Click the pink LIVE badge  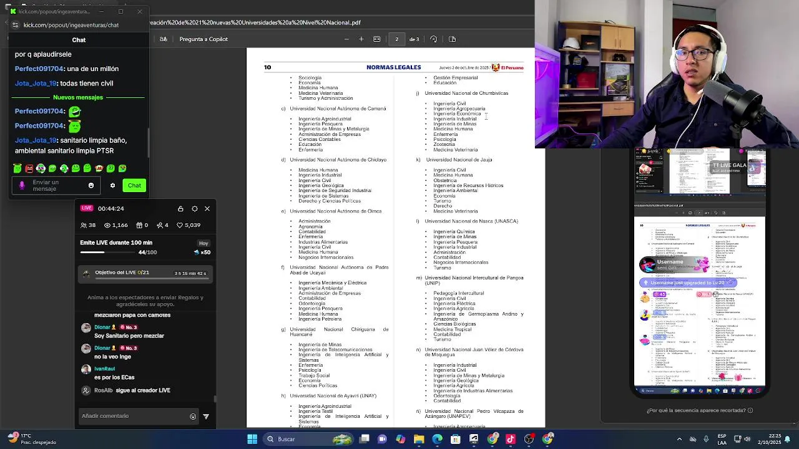tap(87, 208)
